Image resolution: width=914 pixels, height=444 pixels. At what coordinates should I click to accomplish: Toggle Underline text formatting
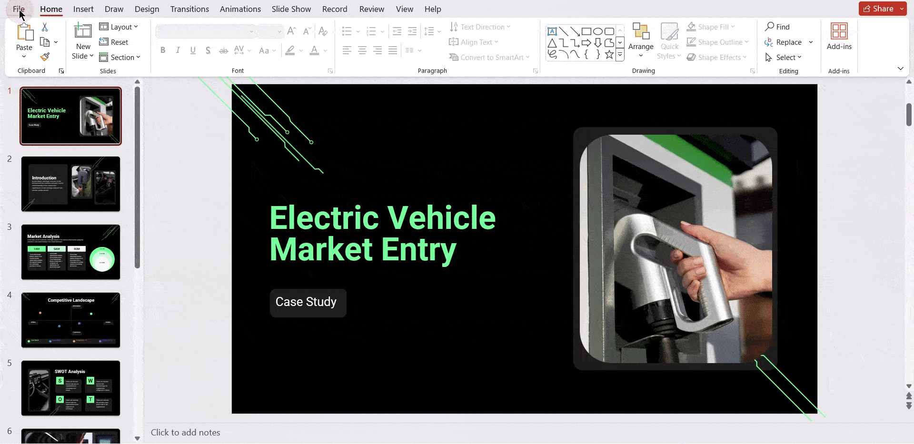(193, 50)
